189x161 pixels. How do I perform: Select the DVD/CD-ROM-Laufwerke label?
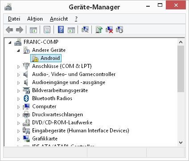pyautogui.click(x=62, y=123)
